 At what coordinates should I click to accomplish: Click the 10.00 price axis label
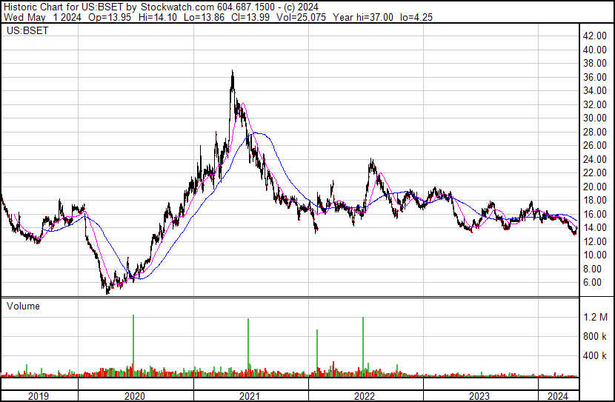[595, 255]
